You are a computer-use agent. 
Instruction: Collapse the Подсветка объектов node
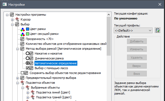[x=17, y=83]
